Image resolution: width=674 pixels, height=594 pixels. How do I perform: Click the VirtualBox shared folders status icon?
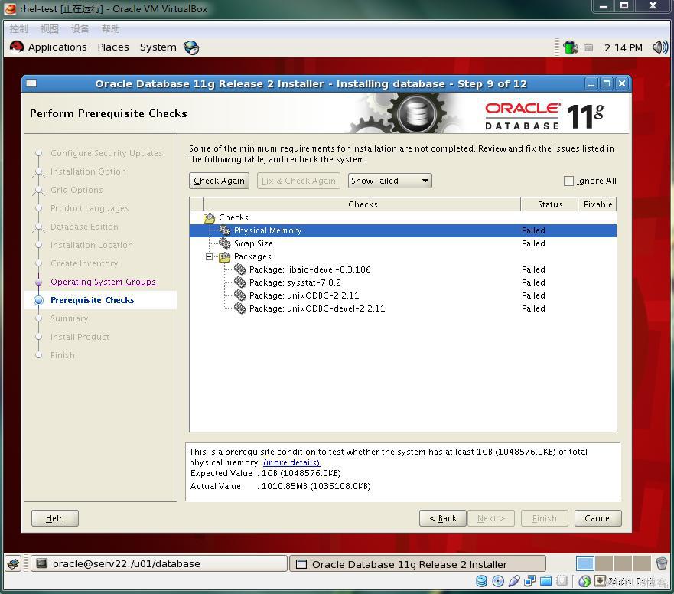[x=546, y=582]
